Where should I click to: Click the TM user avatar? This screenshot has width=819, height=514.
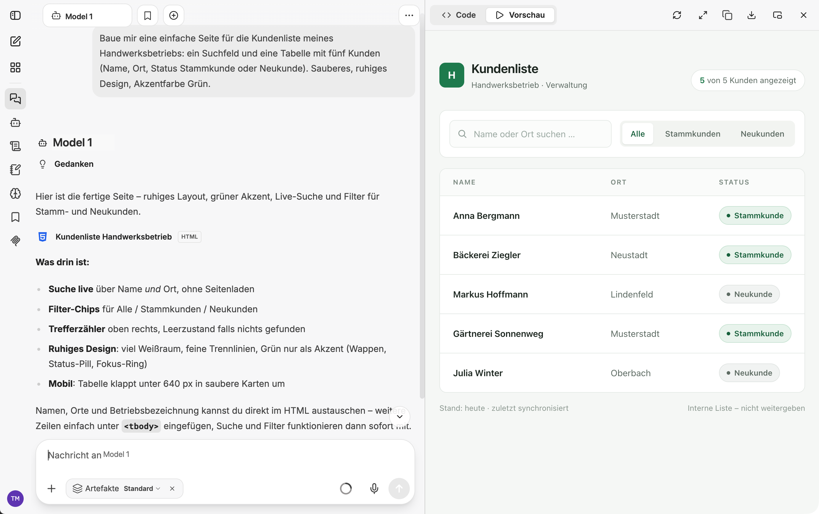[15, 498]
